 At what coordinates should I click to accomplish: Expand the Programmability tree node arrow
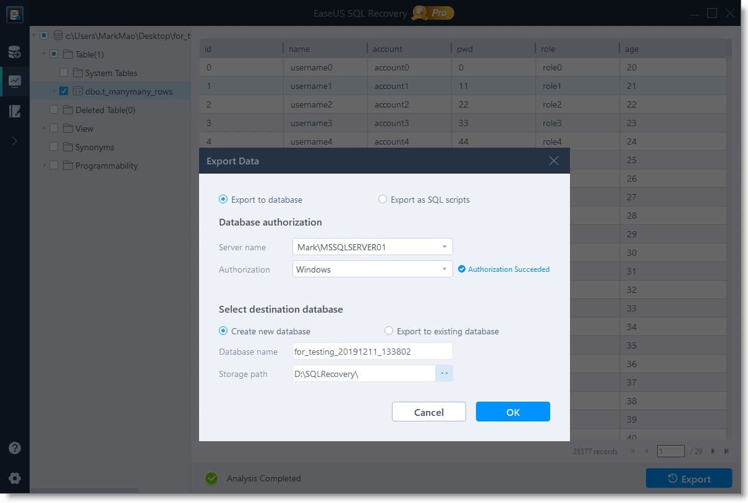tap(44, 166)
